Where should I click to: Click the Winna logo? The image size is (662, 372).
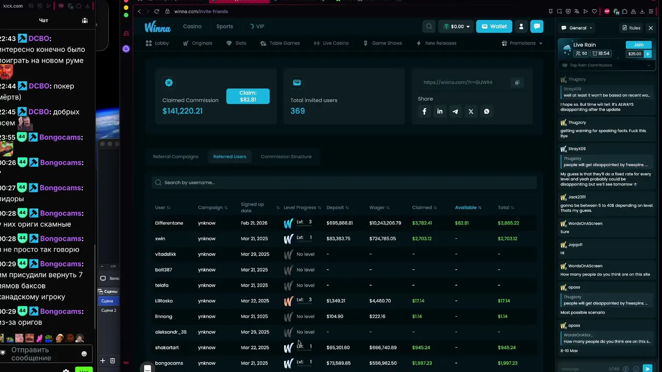click(158, 27)
